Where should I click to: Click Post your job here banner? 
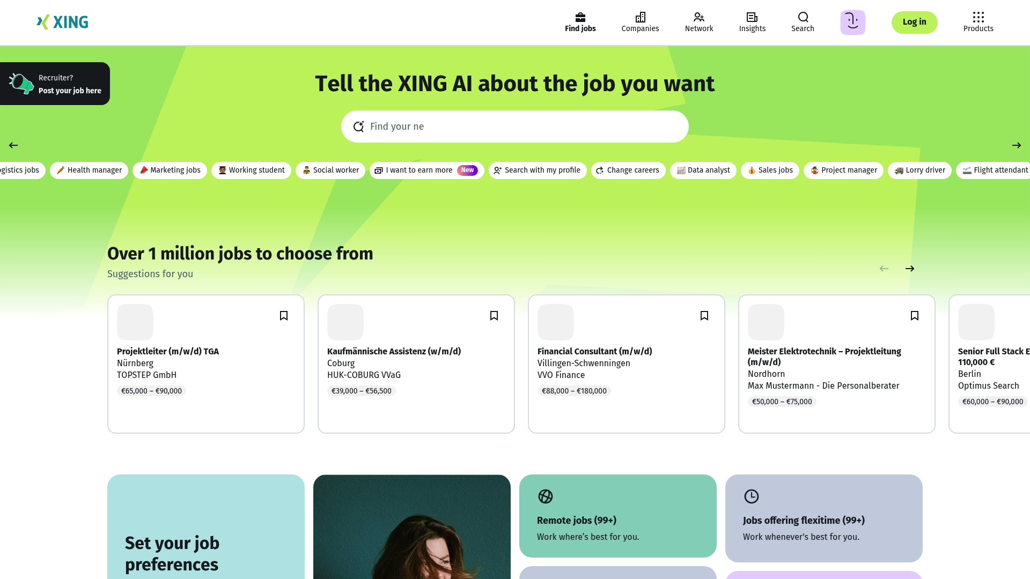tap(55, 84)
